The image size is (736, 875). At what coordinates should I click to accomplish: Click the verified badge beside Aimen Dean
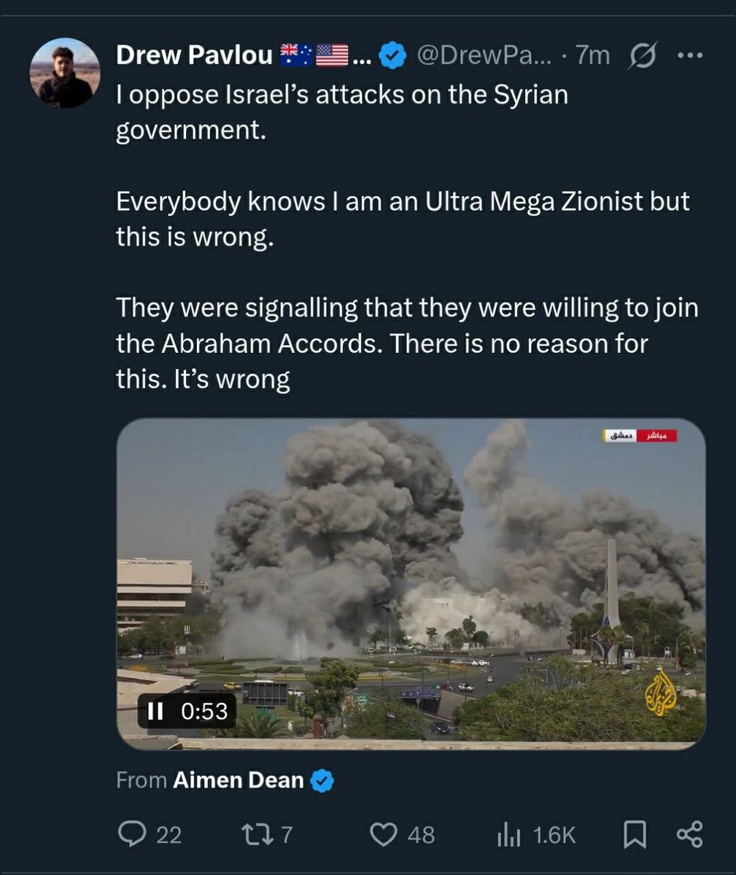(x=322, y=781)
